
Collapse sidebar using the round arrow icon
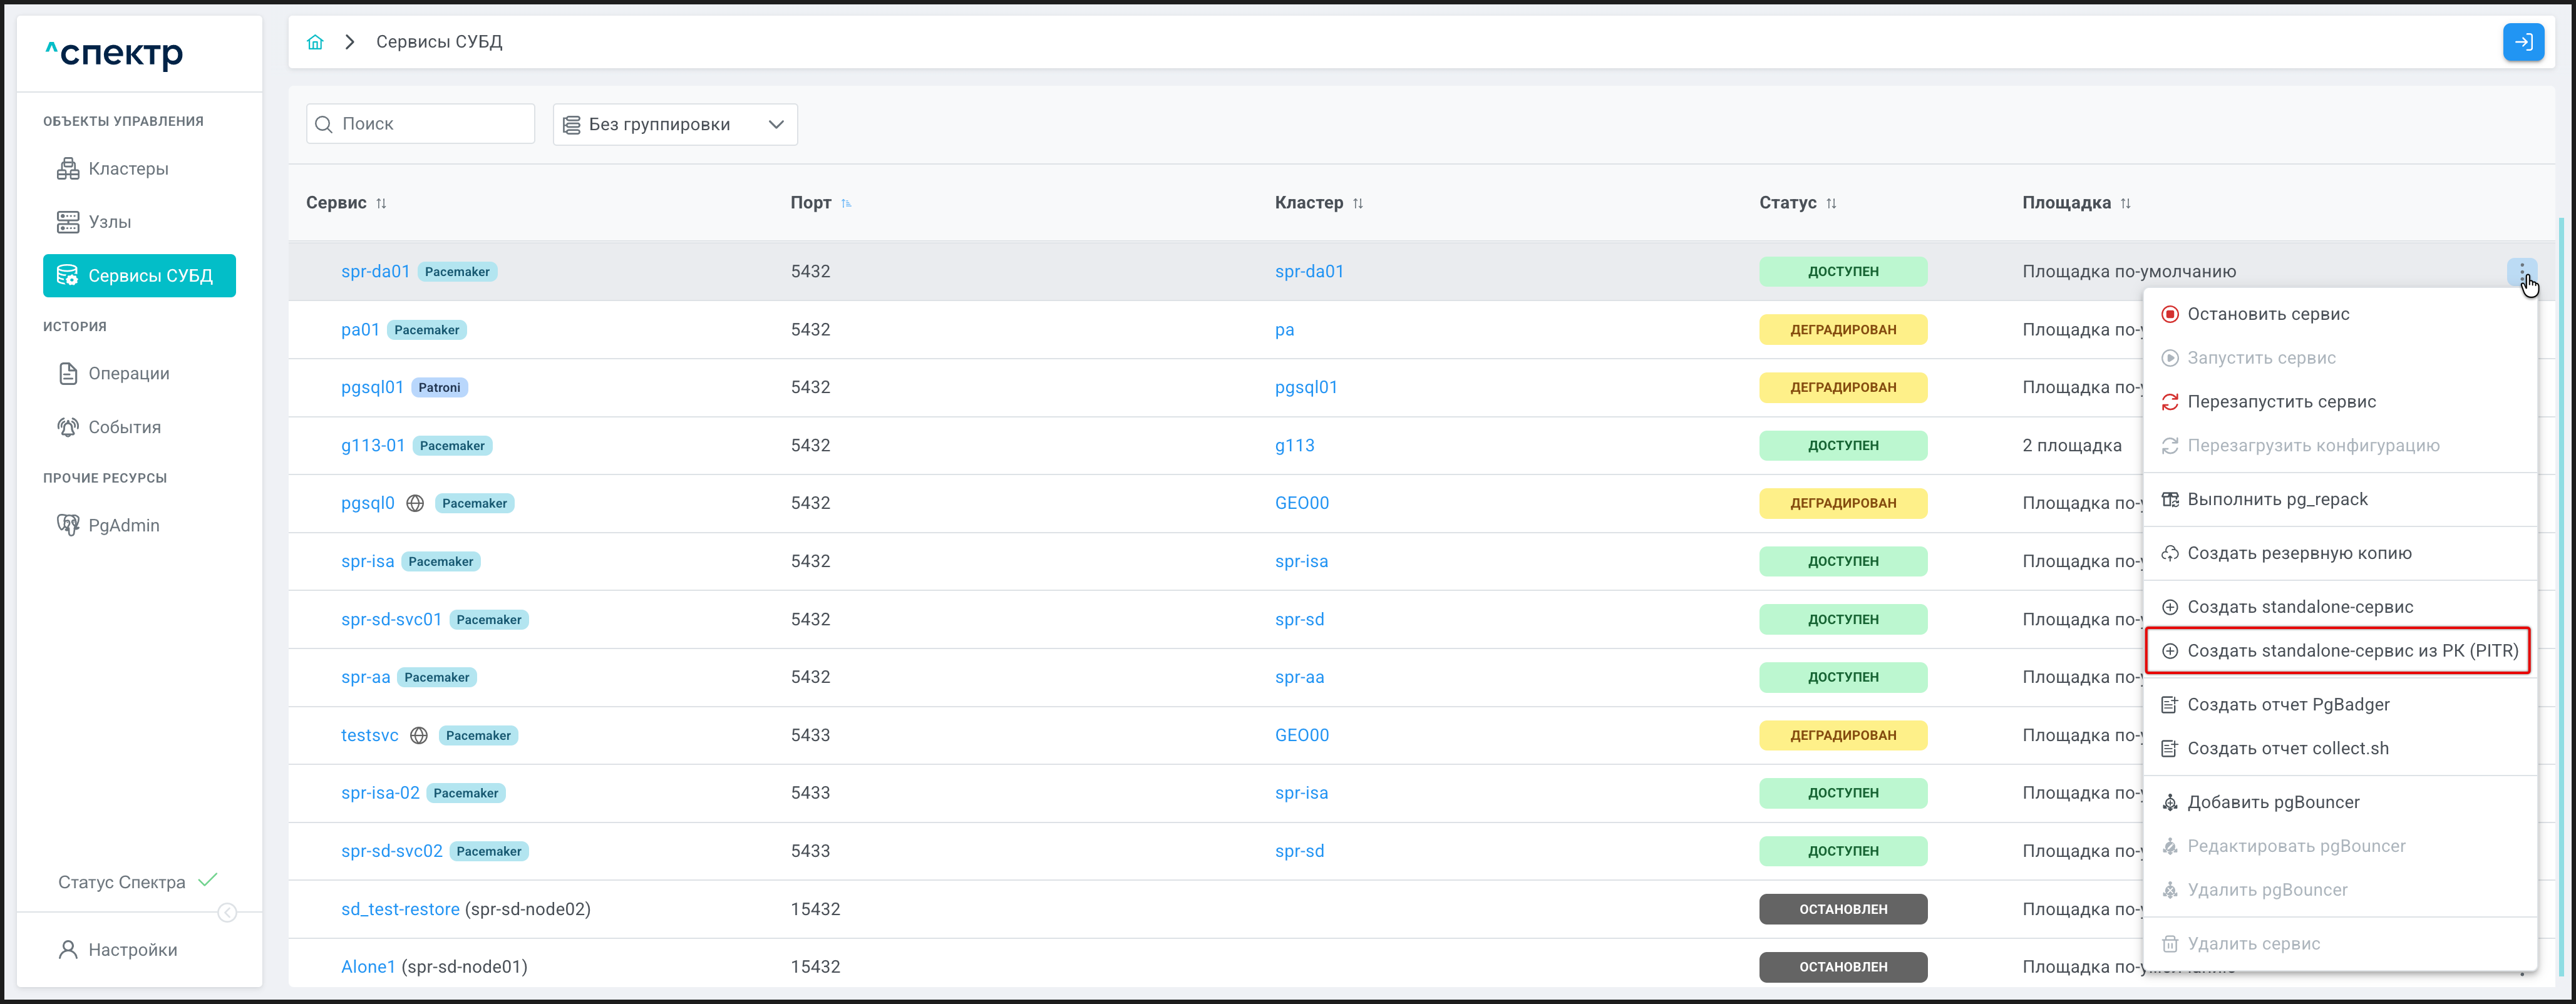(x=227, y=912)
